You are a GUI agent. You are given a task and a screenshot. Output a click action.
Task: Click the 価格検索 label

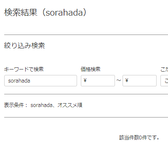pyautogui.click(x=91, y=69)
